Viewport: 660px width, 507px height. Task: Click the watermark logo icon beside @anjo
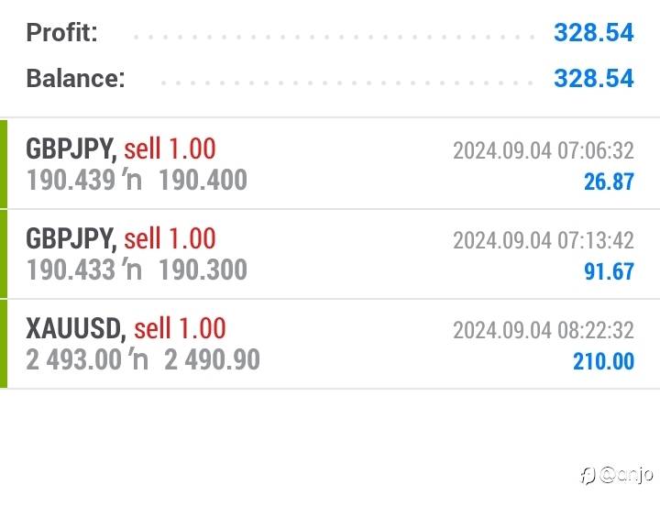pyautogui.click(x=588, y=474)
